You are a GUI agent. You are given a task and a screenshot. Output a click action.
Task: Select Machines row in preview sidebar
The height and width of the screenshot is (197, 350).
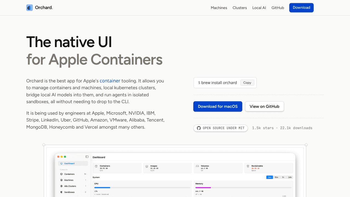73,180
